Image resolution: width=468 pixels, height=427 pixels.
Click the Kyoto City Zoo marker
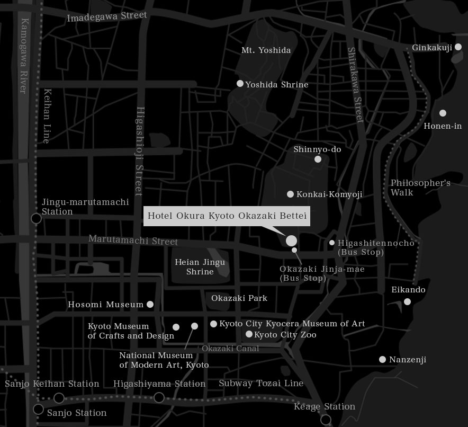point(249,334)
